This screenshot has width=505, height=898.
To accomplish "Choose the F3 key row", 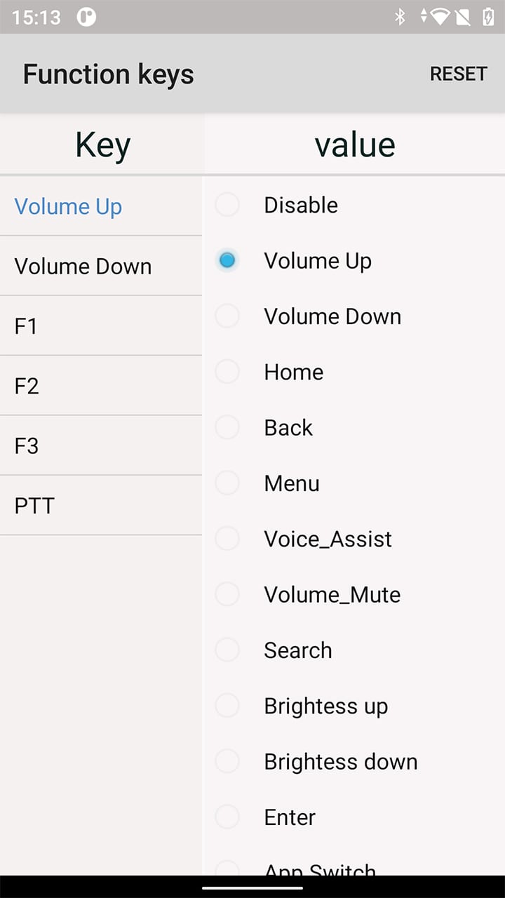I will click(x=101, y=445).
